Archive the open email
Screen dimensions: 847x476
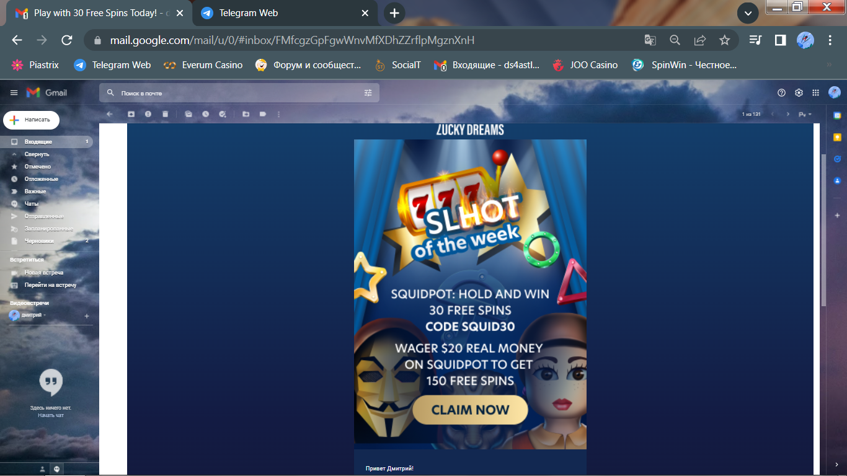[x=131, y=114]
